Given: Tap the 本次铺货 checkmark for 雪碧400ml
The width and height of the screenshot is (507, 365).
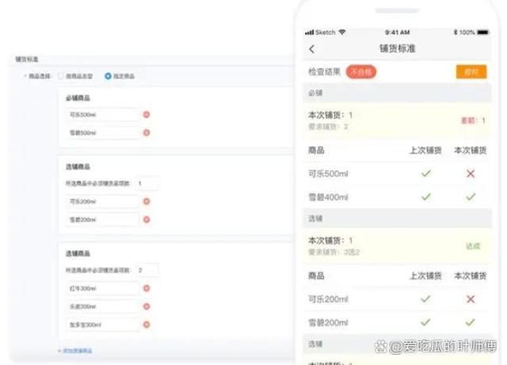Looking at the screenshot, I should (471, 197).
